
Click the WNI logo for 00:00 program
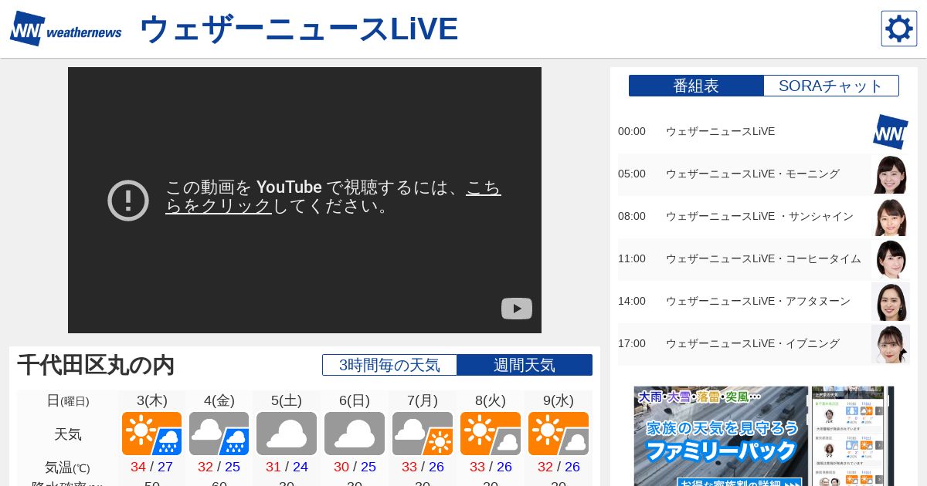click(x=891, y=132)
